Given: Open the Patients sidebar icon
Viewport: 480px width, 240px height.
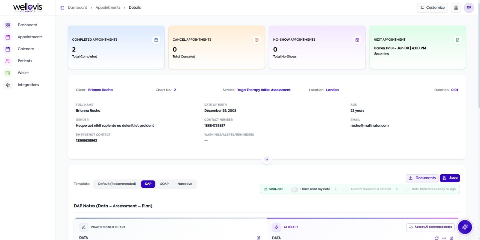Looking at the screenshot, I should pos(8,61).
